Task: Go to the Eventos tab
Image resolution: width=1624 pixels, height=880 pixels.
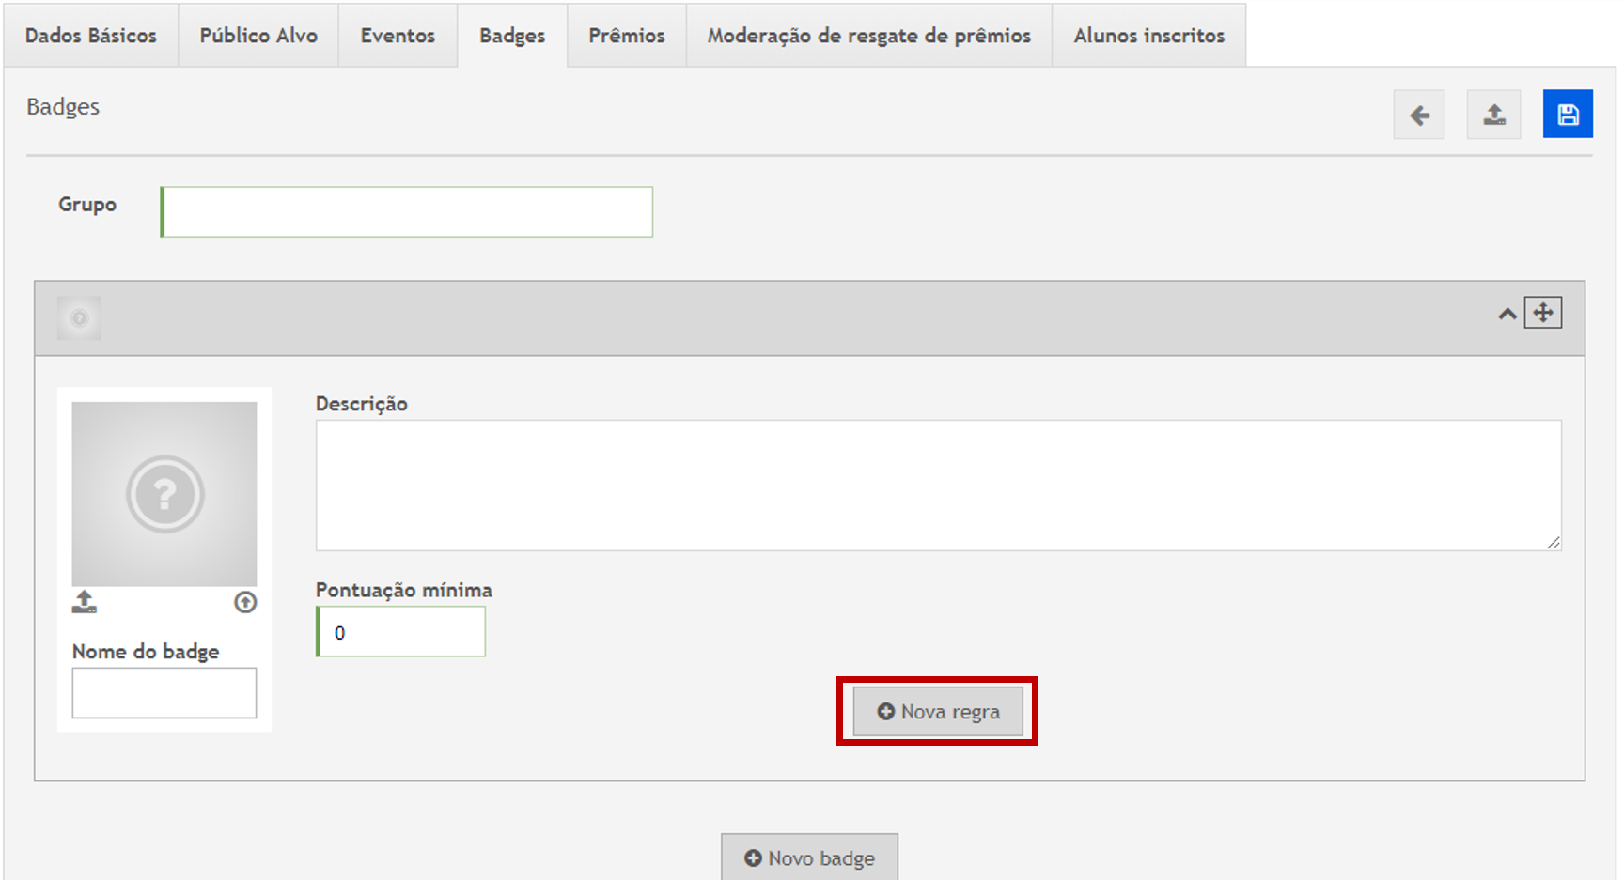Action: (x=398, y=36)
